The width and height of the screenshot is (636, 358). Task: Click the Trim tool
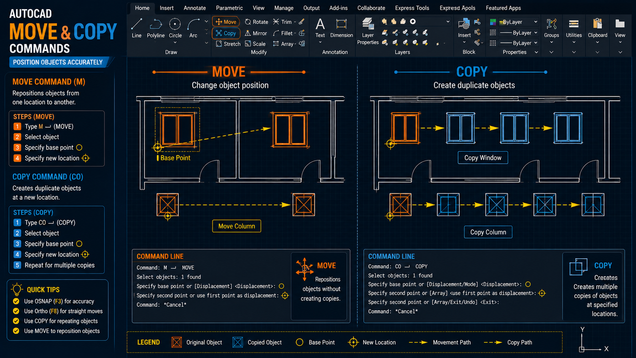283,22
